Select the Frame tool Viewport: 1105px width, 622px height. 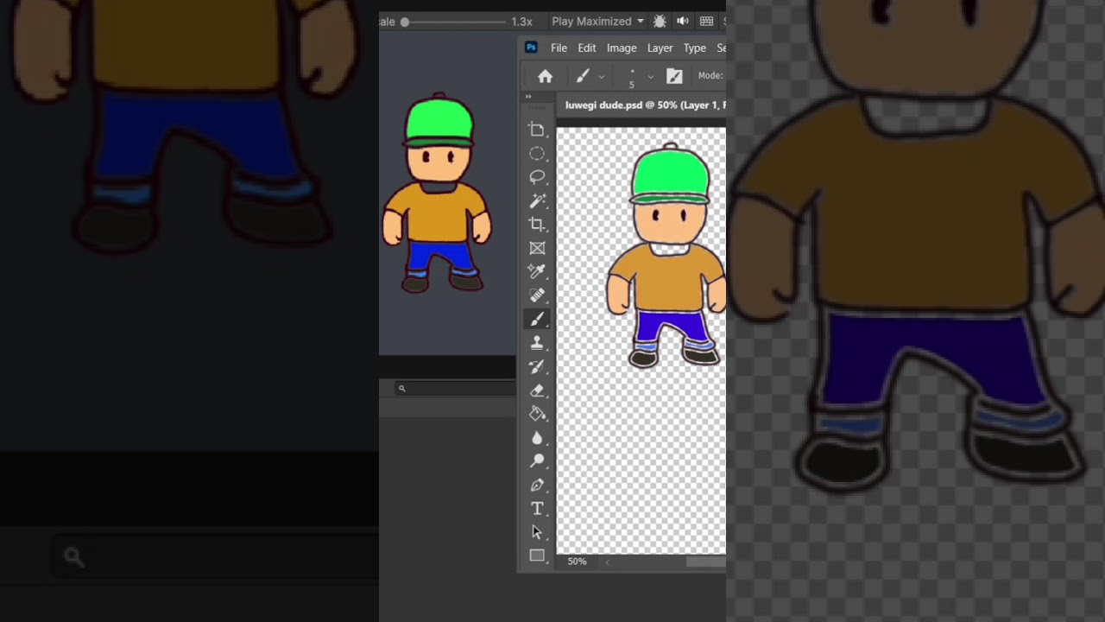coord(537,248)
